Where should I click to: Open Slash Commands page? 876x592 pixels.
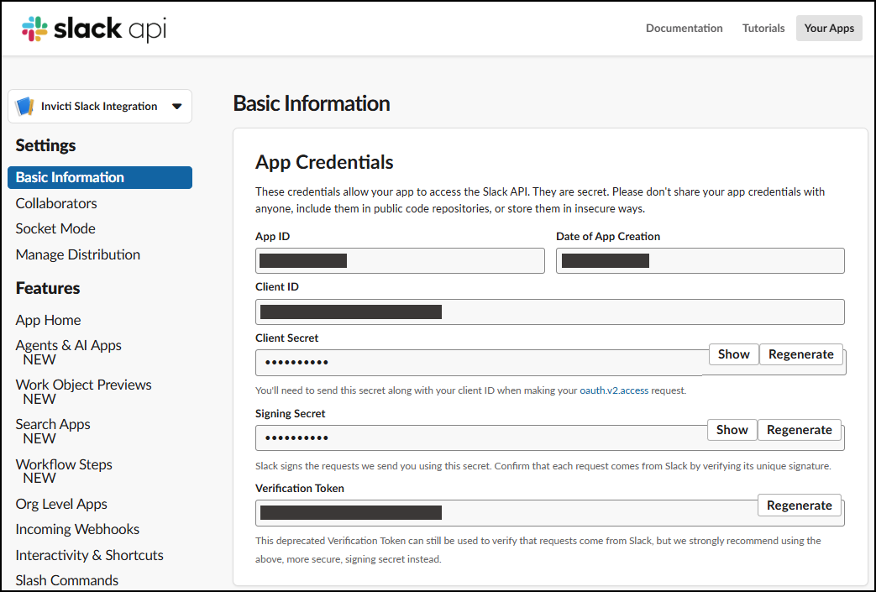coord(67,580)
